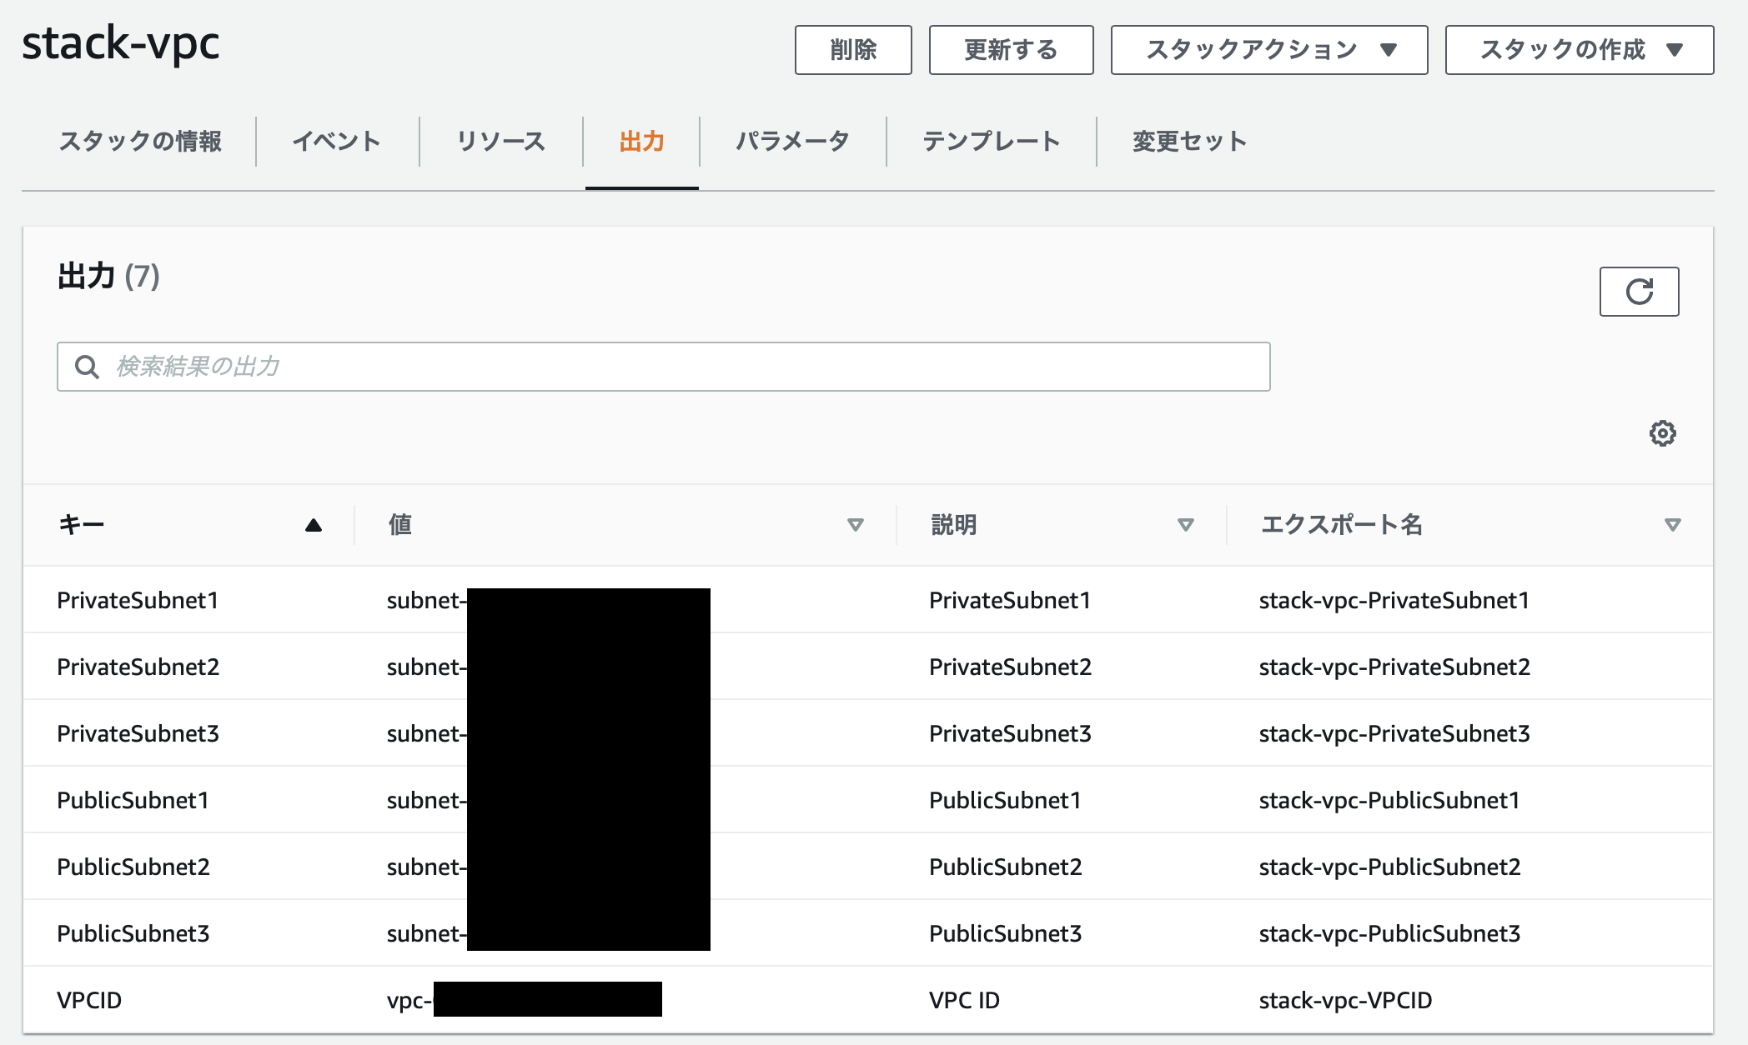The width and height of the screenshot is (1748, 1045).
Task: Click the ascending sort arrow on キー column
Action: pos(313,525)
